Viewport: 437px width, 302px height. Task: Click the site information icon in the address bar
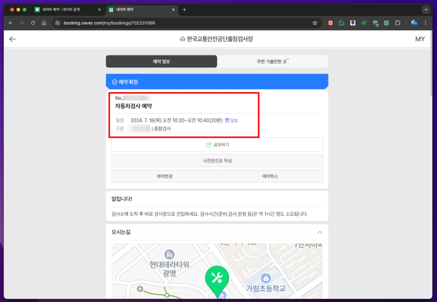[x=57, y=23]
